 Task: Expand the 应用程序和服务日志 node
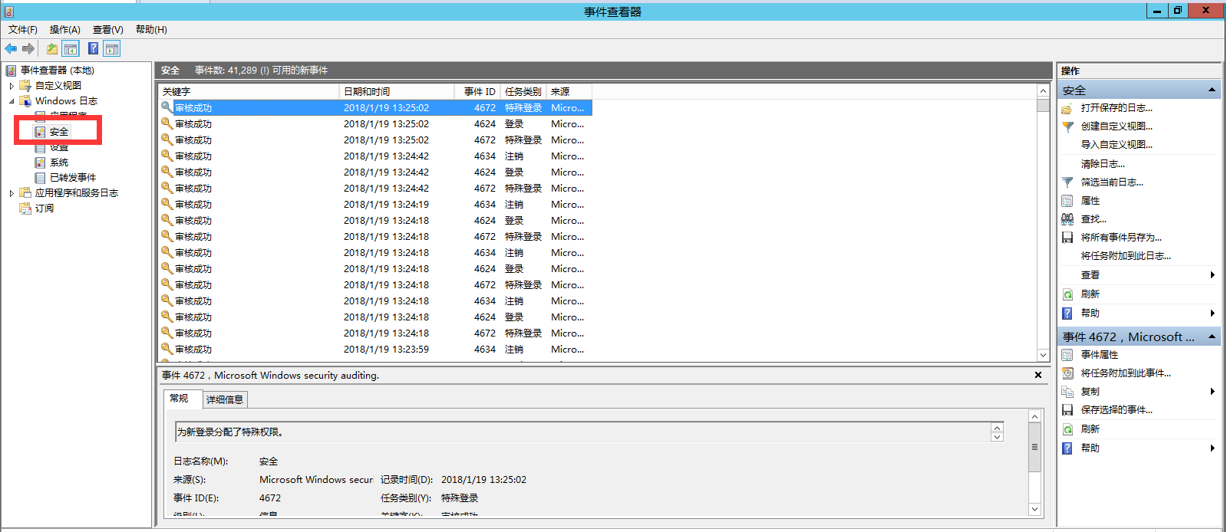pos(12,193)
